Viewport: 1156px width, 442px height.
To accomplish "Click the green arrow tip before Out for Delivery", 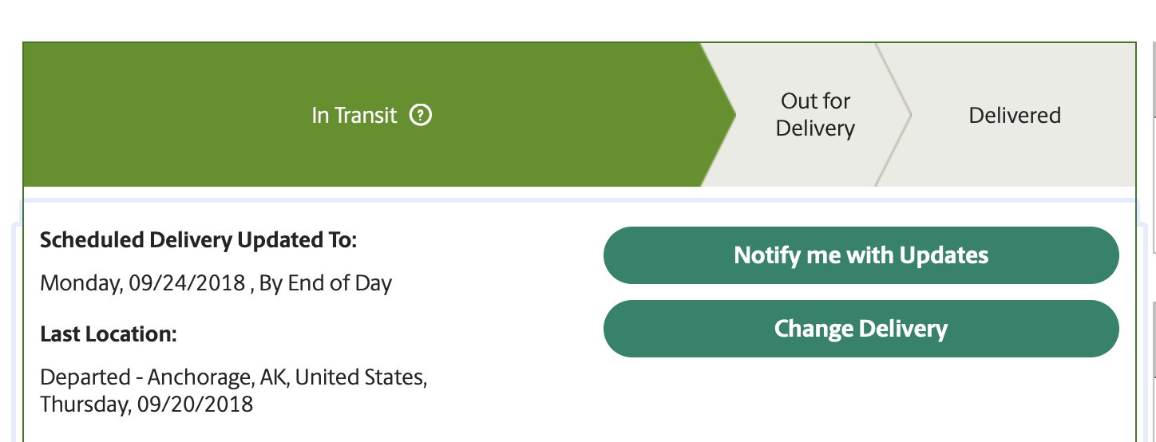I will click(x=719, y=115).
